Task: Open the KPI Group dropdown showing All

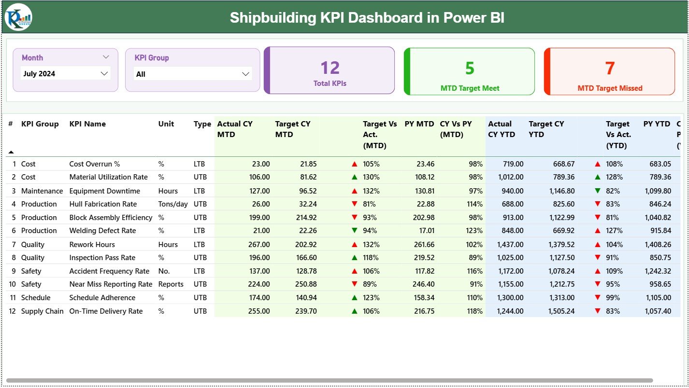Action: (192, 73)
